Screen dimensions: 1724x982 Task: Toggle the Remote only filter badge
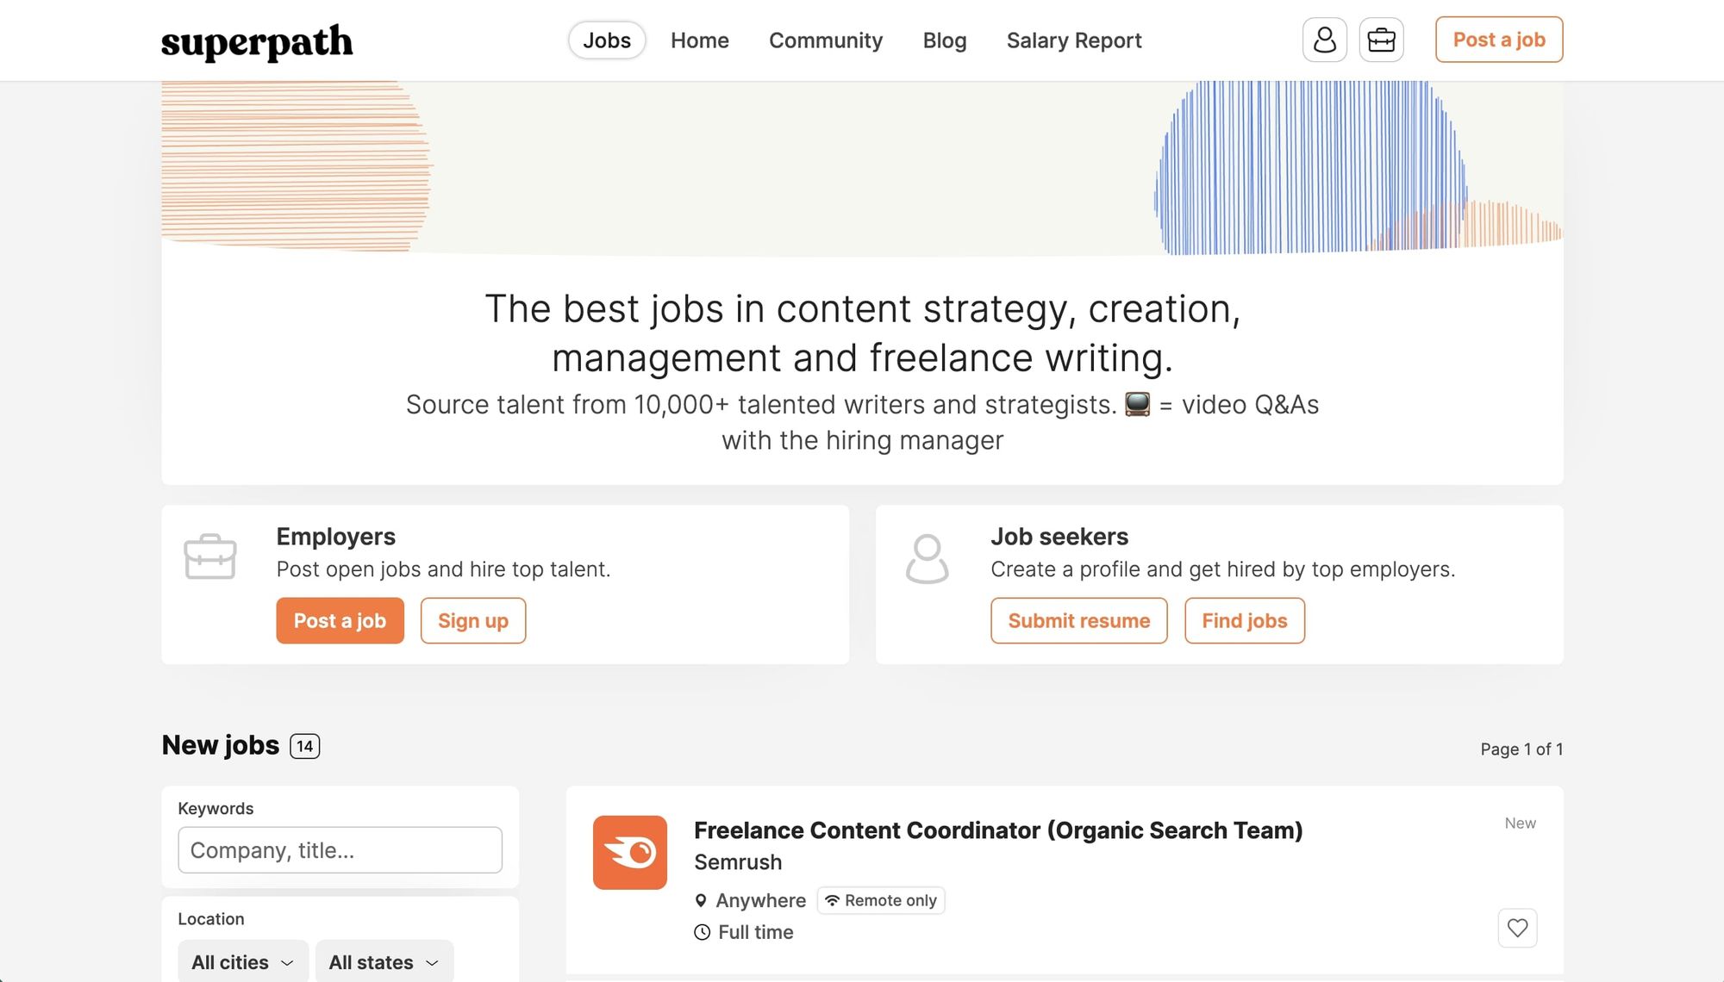coord(880,900)
